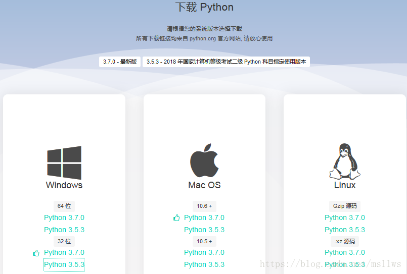
Task: Click the Linux heading text
Action: [345, 185]
